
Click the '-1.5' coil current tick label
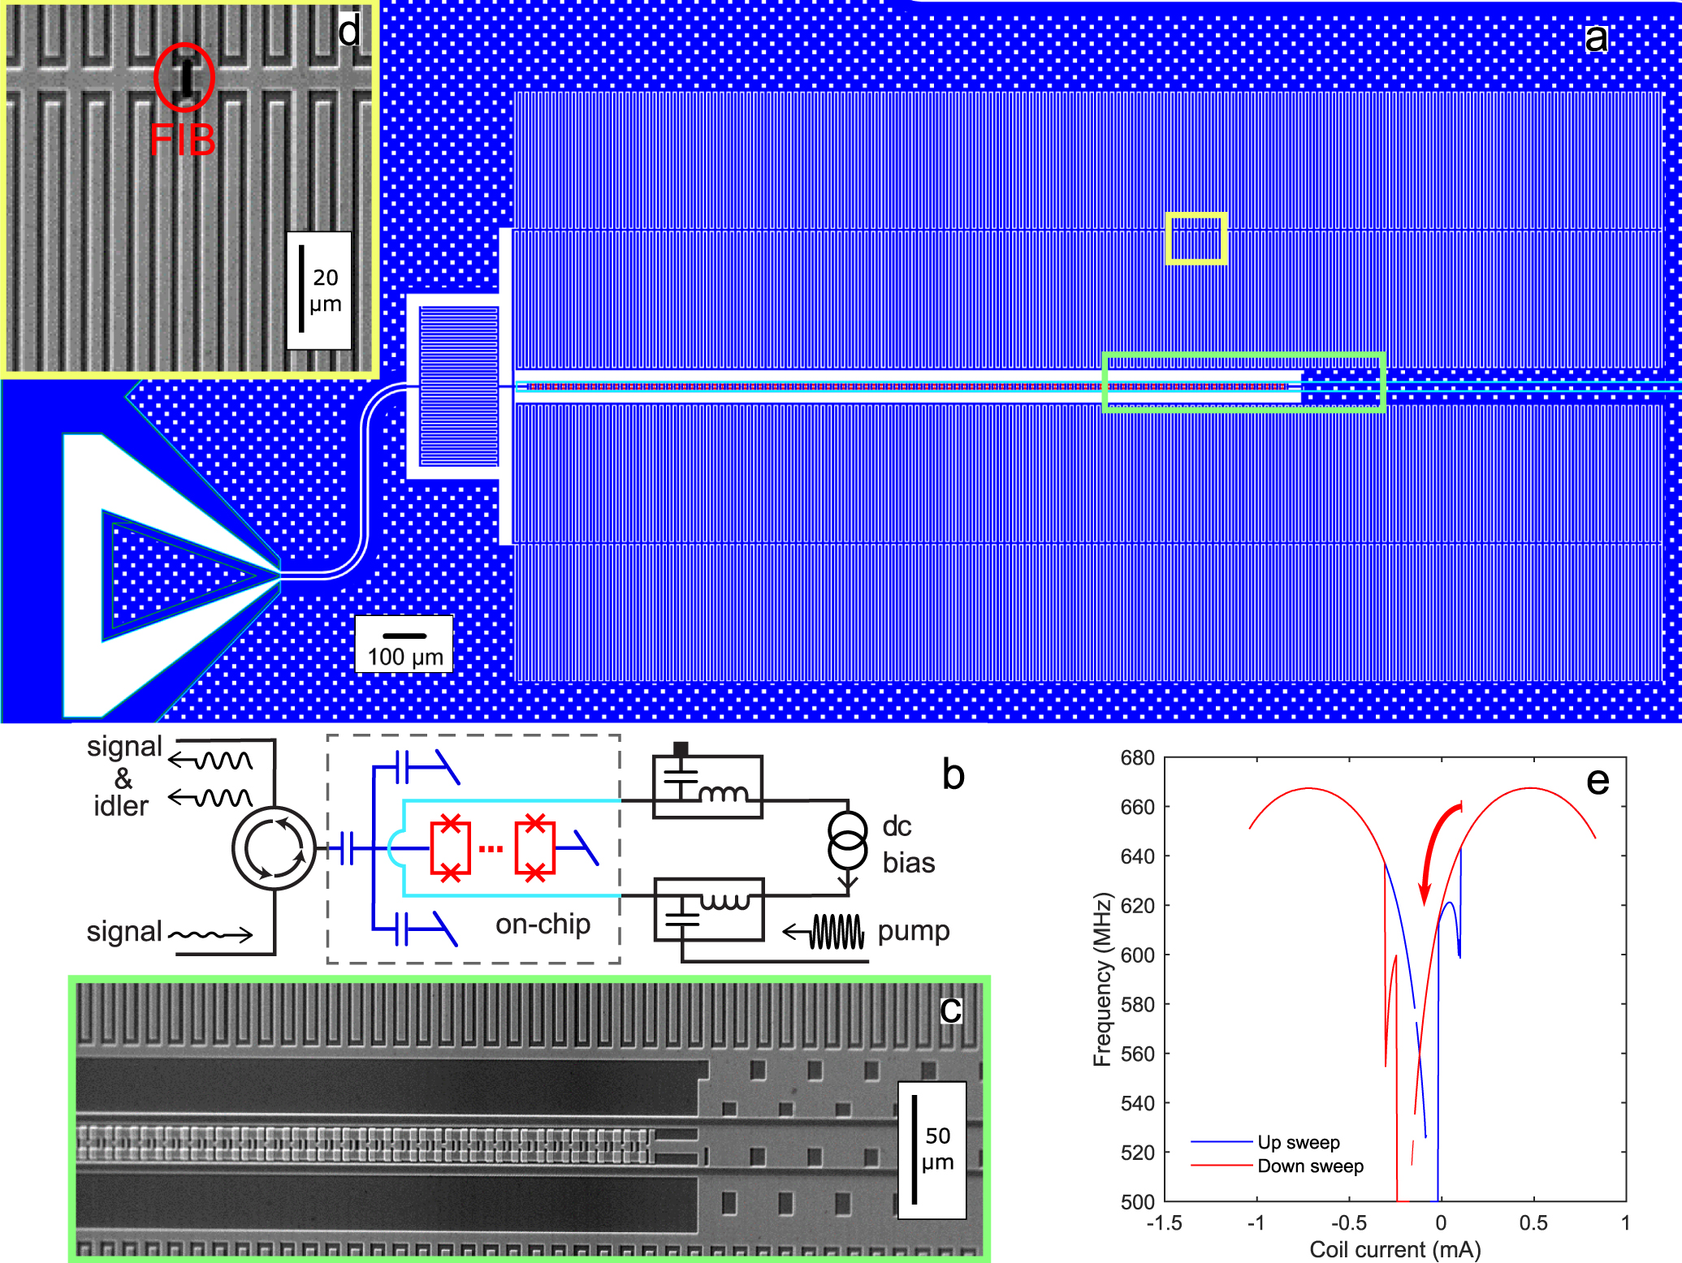pyautogui.click(x=1165, y=1223)
